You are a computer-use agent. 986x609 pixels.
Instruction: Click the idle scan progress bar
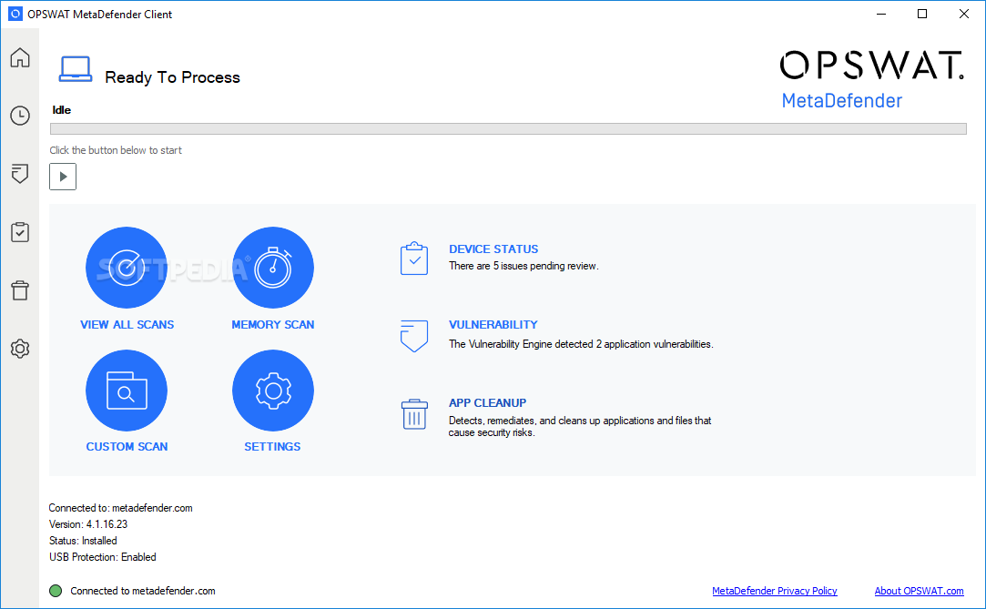click(508, 129)
